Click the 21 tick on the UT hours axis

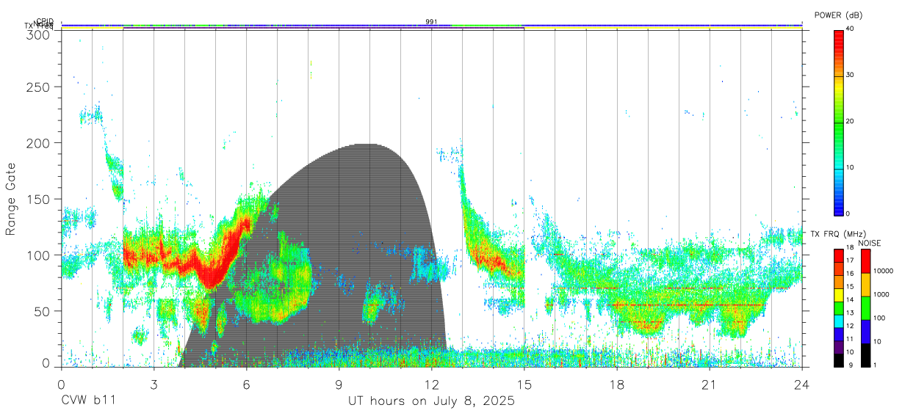coord(710,384)
